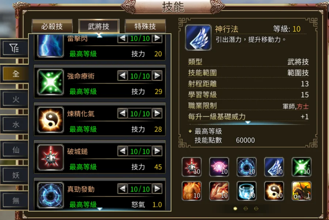Select the 全 all-elements filter
Screen dimensions: 329x220
pyautogui.click(x=15, y=74)
